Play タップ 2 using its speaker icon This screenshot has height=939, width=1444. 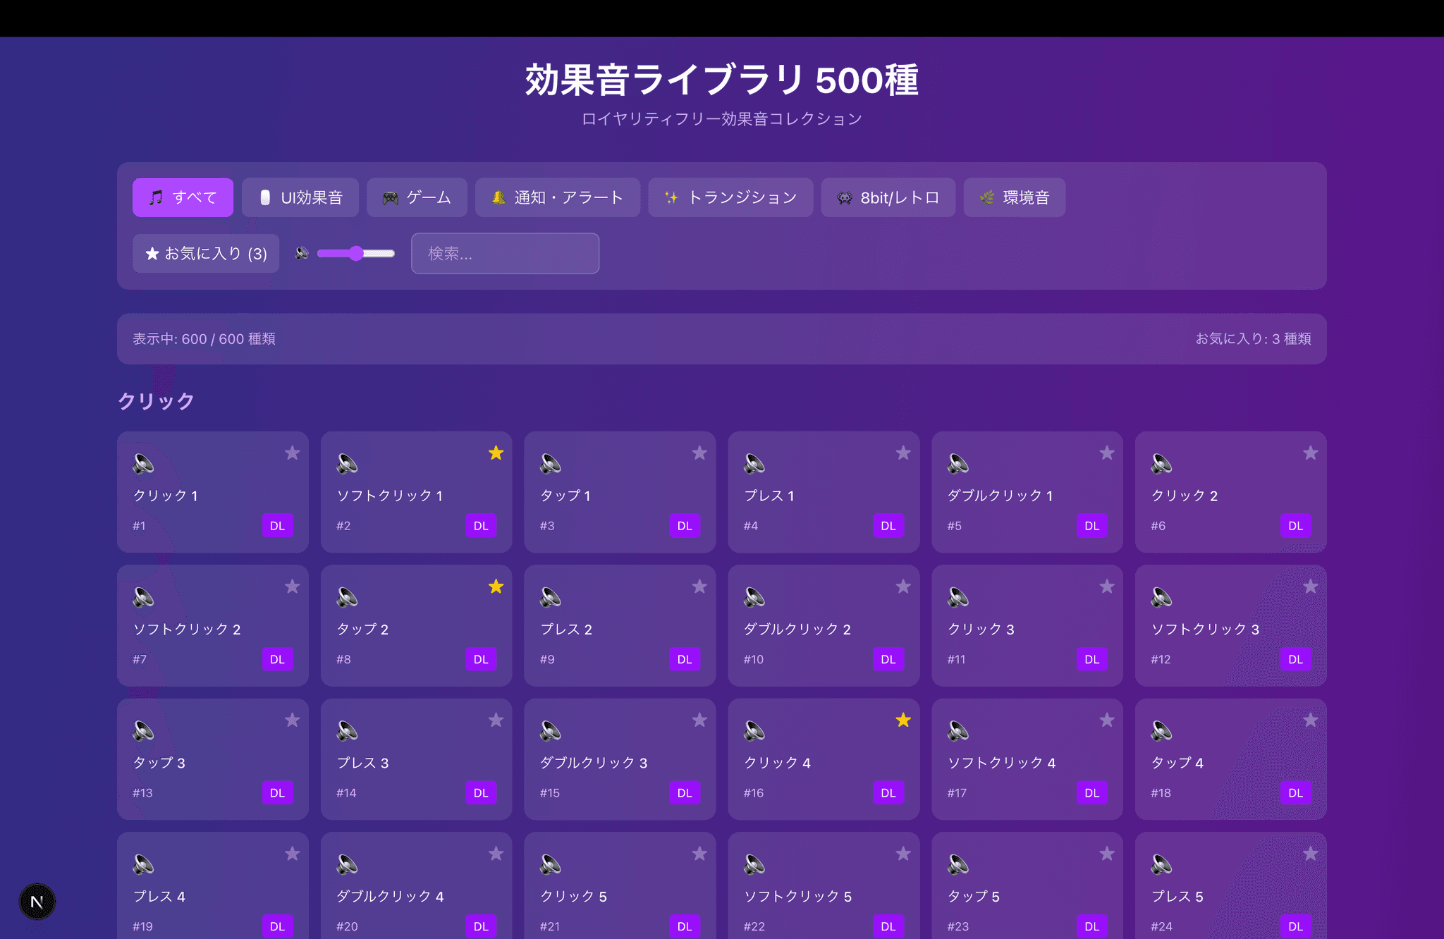coord(346,598)
